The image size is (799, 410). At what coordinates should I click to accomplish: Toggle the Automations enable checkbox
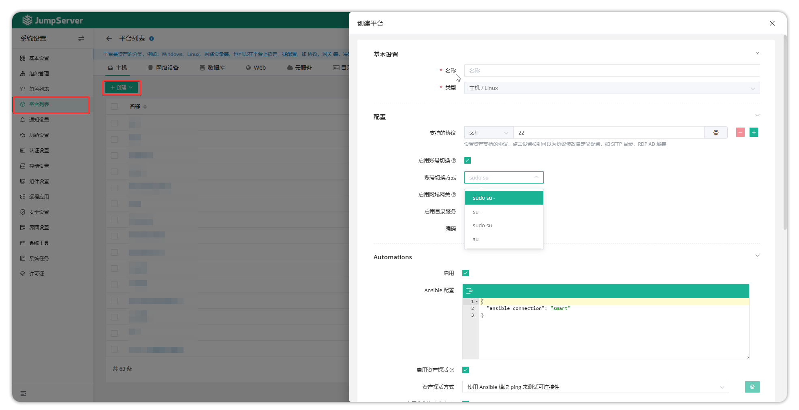(x=466, y=273)
